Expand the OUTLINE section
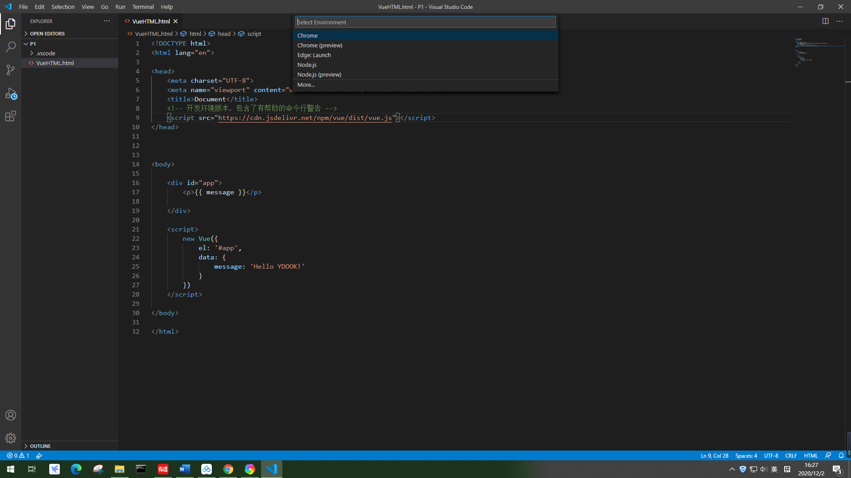Viewport: 851px width, 478px height. 70,446
